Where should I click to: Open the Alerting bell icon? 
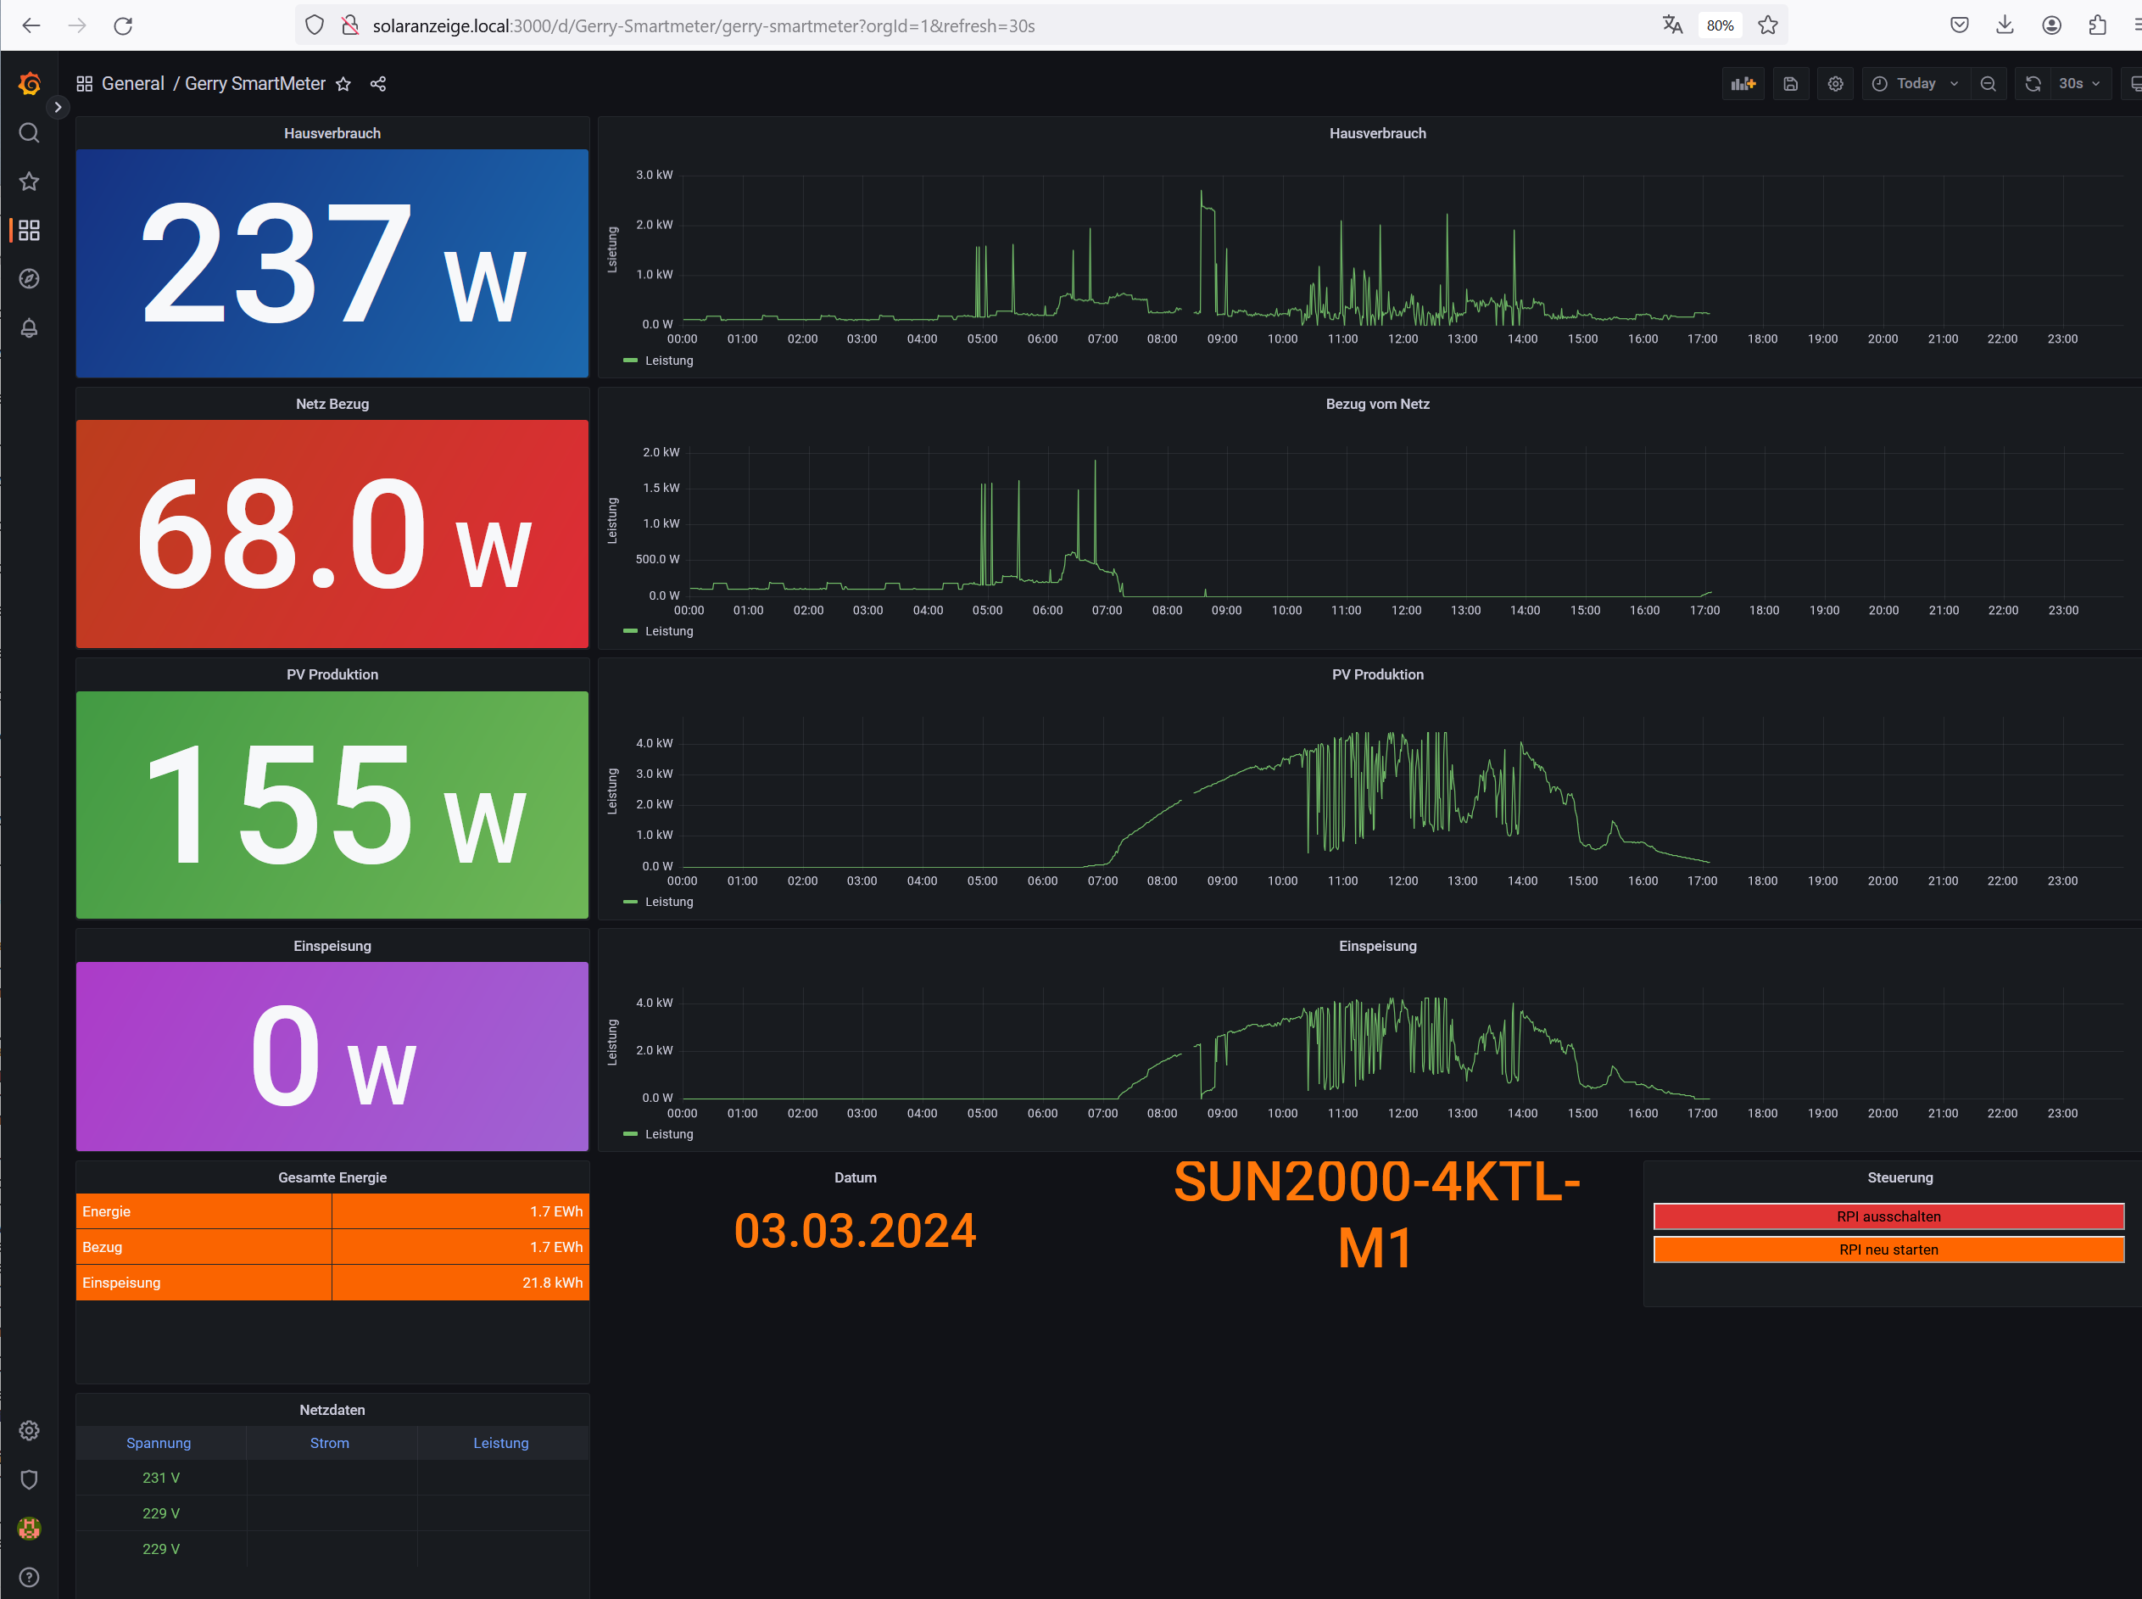click(x=29, y=328)
